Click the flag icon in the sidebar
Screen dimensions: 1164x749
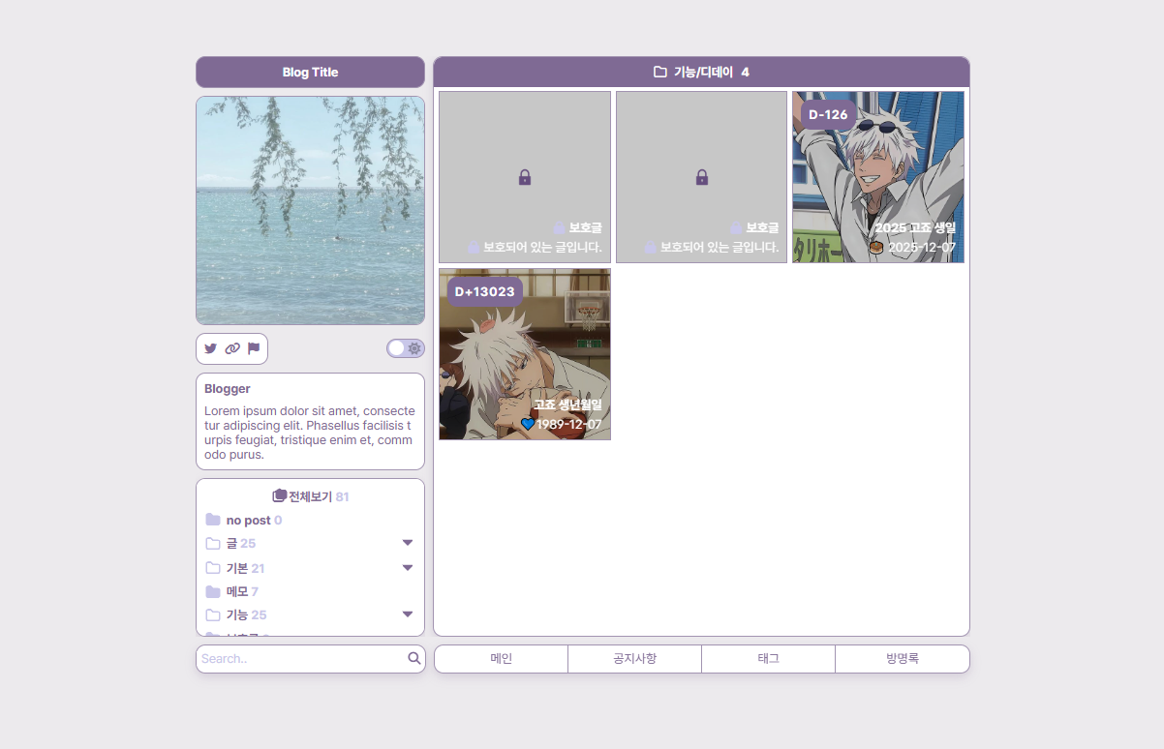(254, 348)
